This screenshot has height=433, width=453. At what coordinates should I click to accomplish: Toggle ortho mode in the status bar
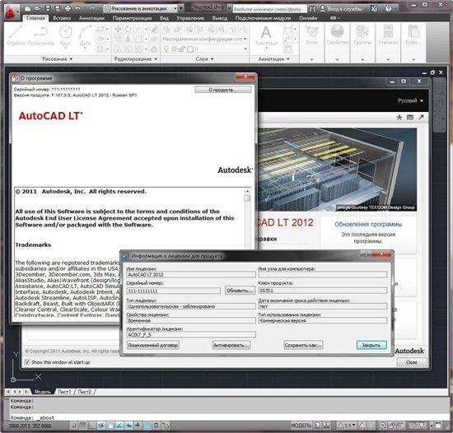[x=92, y=426]
